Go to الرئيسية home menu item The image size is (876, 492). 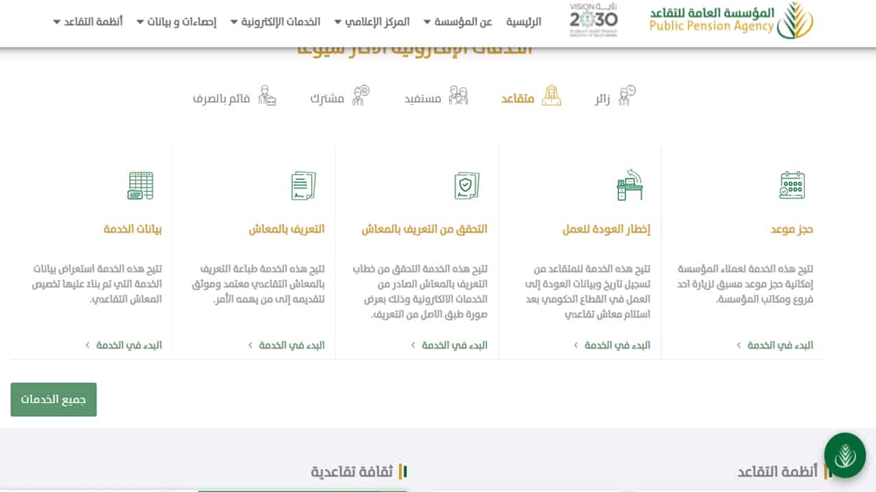pyautogui.click(x=524, y=22)
